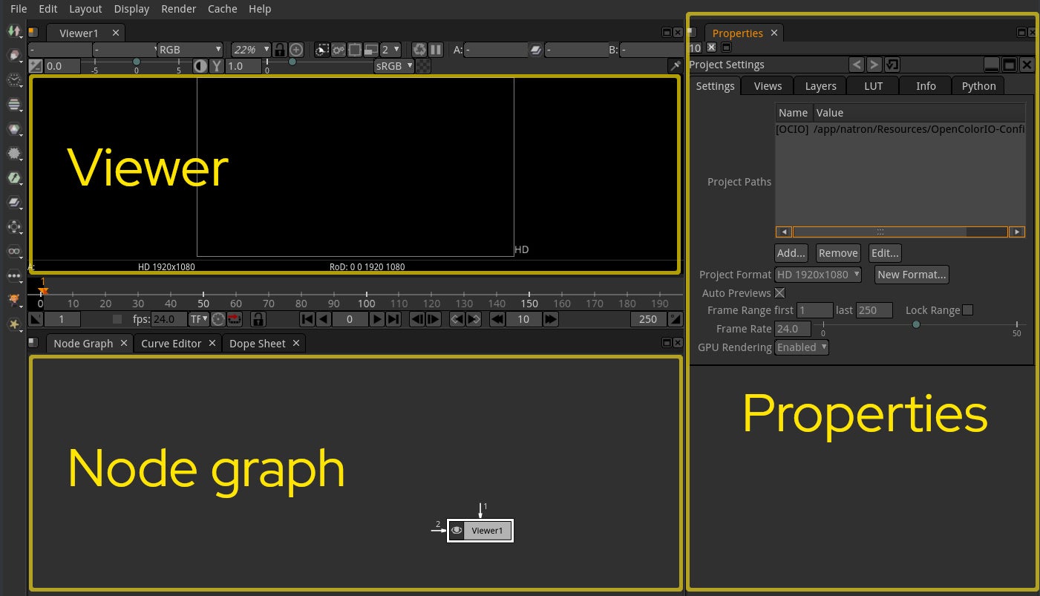Switch to the Curve Editor tab

tap(170, 343)
